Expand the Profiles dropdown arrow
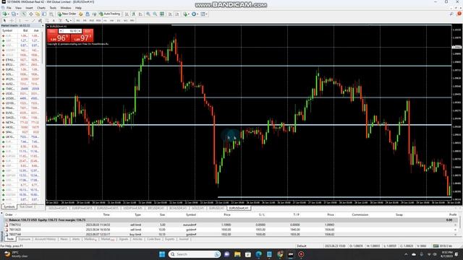The width and height of the screenshot is (463, 260). [17, 14]
